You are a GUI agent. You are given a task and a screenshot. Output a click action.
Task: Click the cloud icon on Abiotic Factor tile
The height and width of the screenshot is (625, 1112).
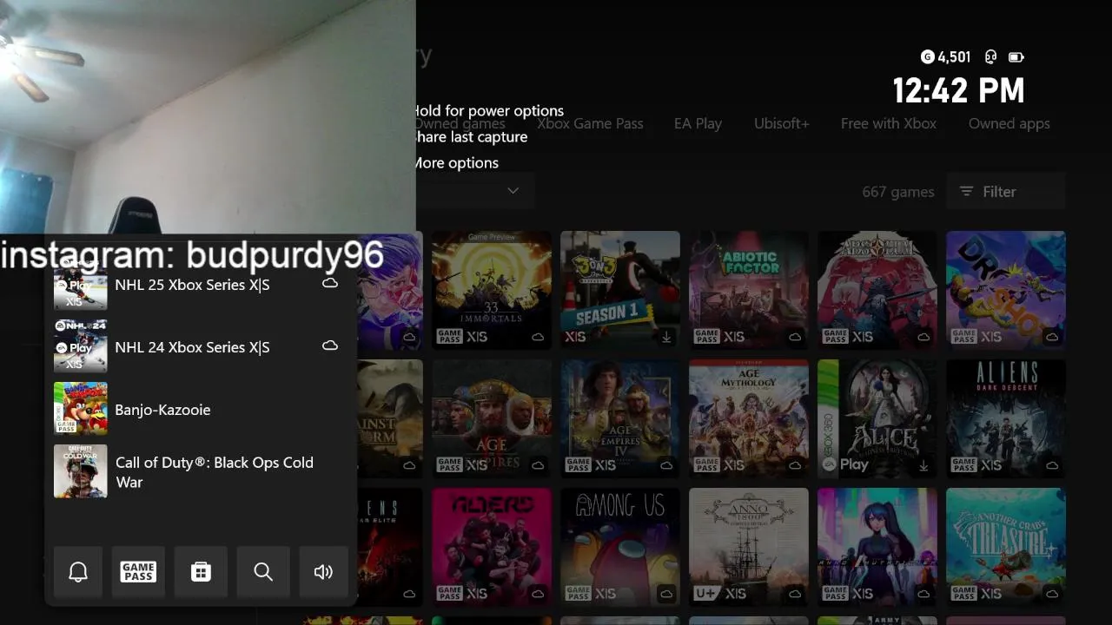795,337
